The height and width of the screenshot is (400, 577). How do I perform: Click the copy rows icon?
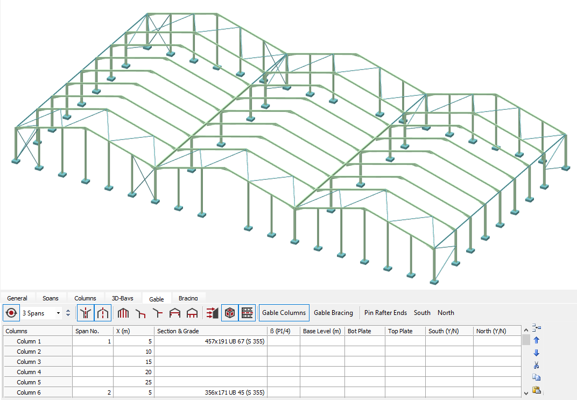tap(536, 377)
